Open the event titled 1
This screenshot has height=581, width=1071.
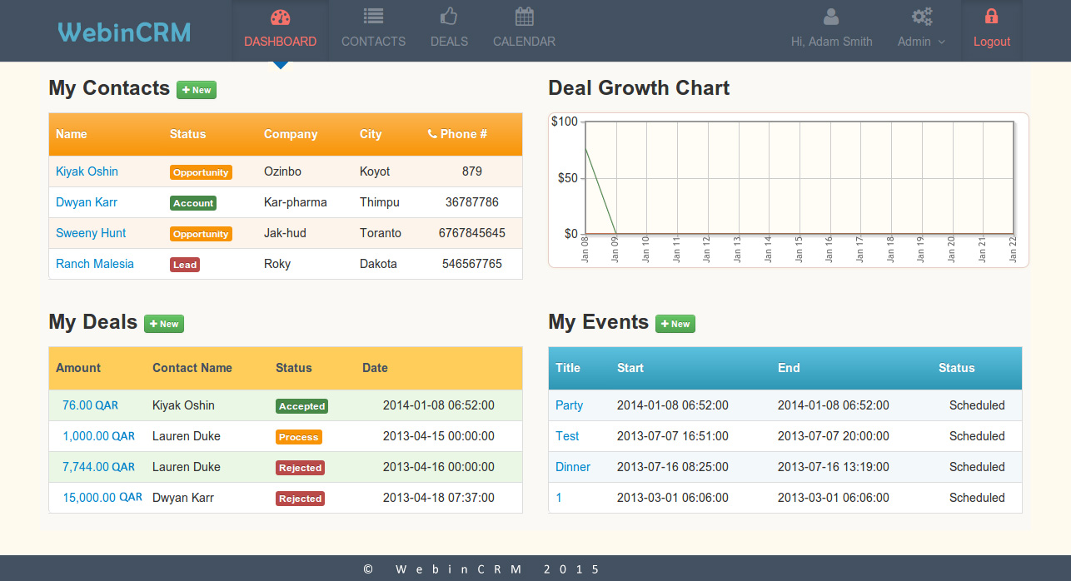[559, 498]
